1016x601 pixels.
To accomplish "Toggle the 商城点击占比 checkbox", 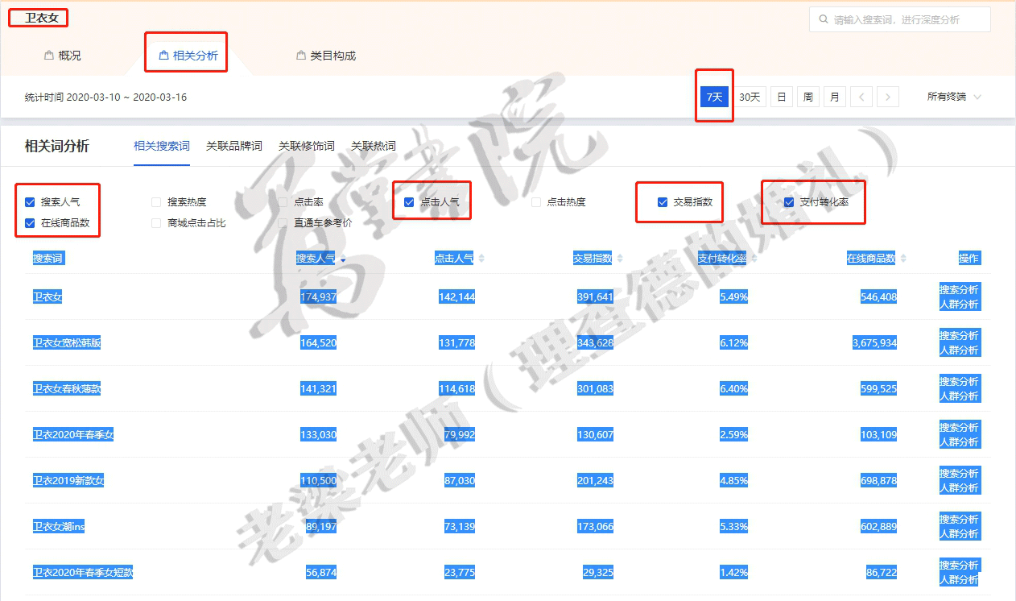I will [156, 223].
